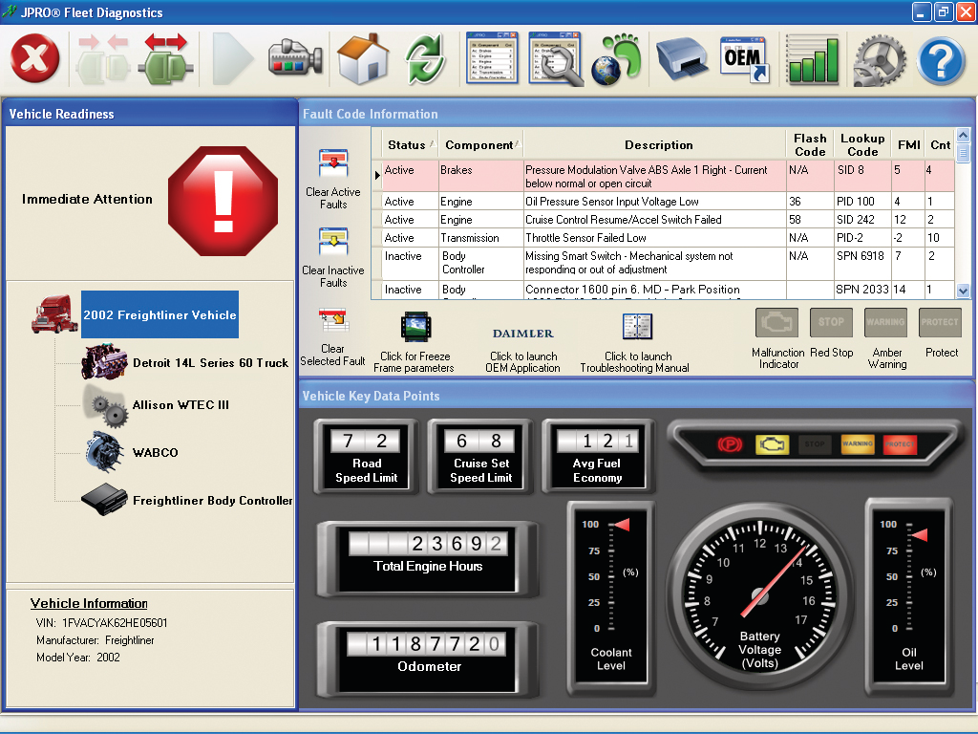Click the Print toolbar icon
The height and width of the screenshot is (734, 978).
click(x=680, y=59)
